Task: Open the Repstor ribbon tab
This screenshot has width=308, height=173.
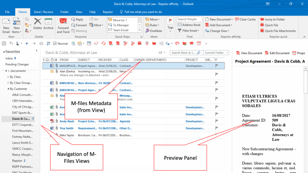Action: click(108, 12)
